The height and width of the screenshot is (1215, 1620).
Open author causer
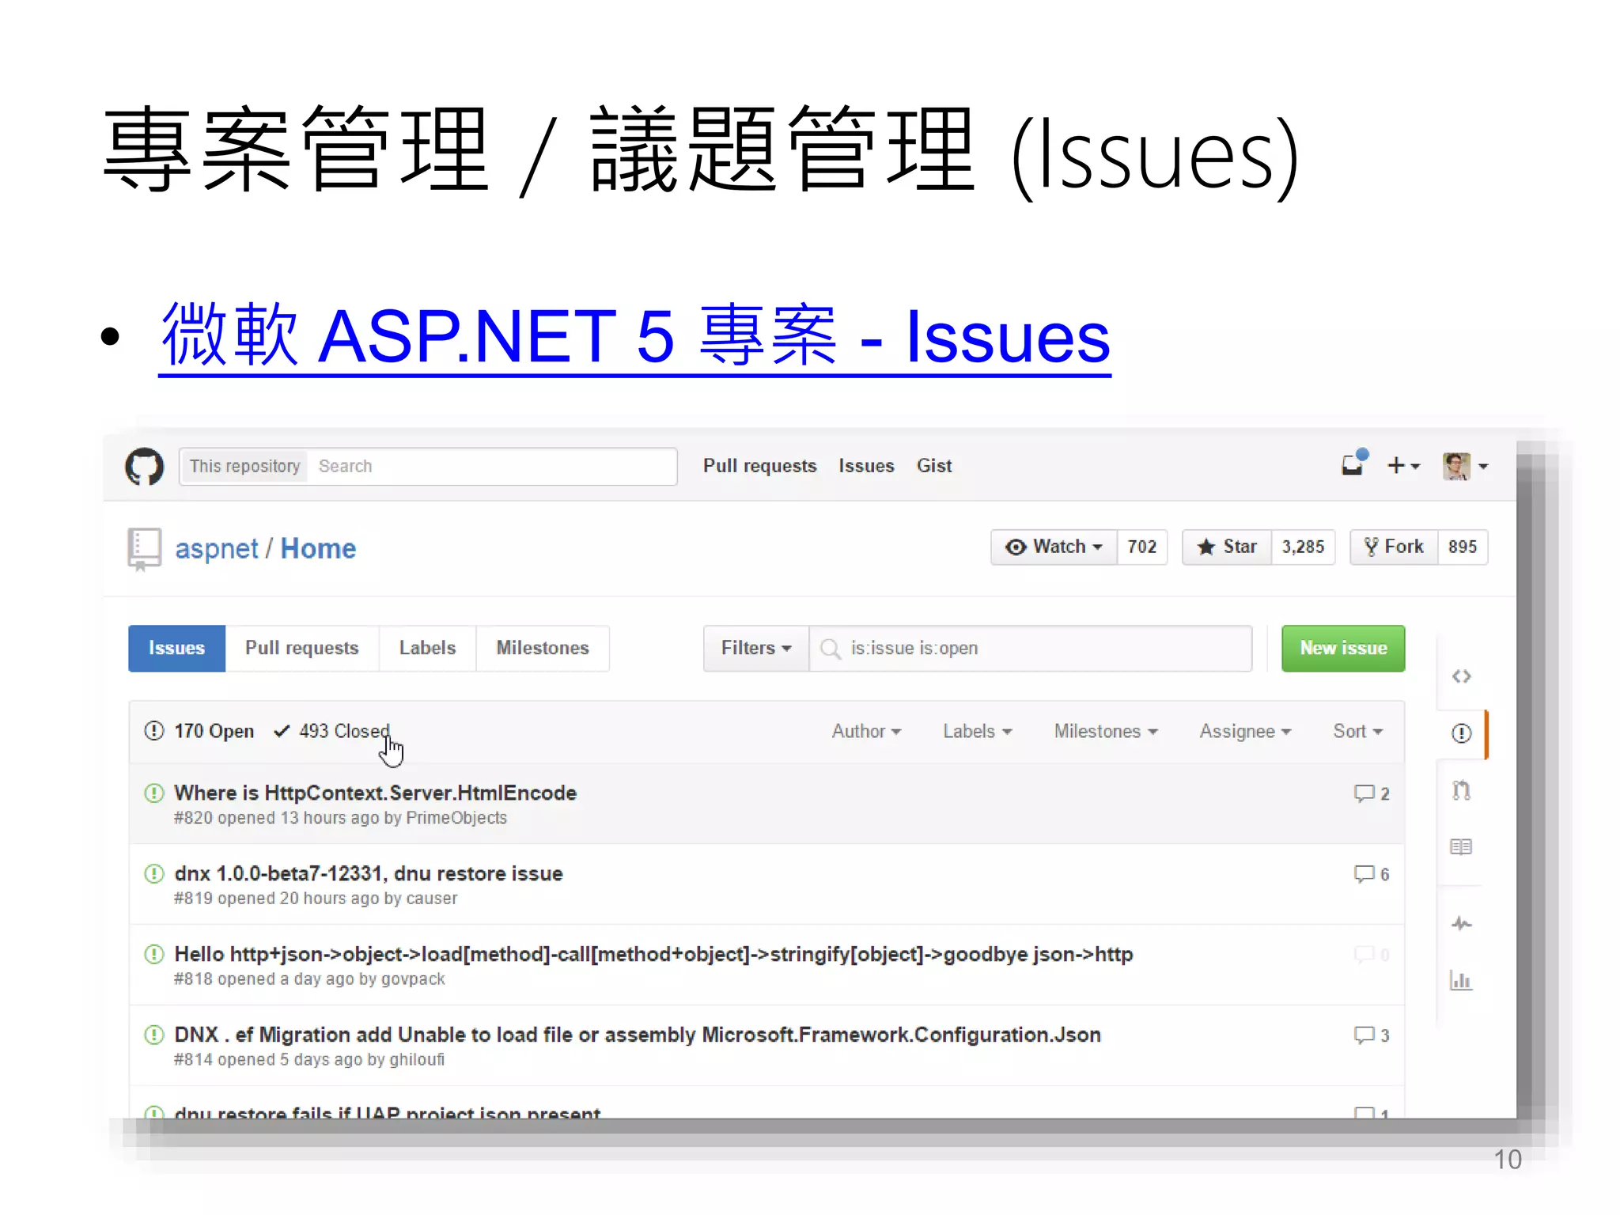click(432, 899)
